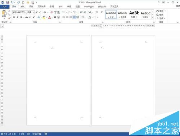Click the Undo arrow icon
This screenshot has width=180, height=136.
(12, 2)
